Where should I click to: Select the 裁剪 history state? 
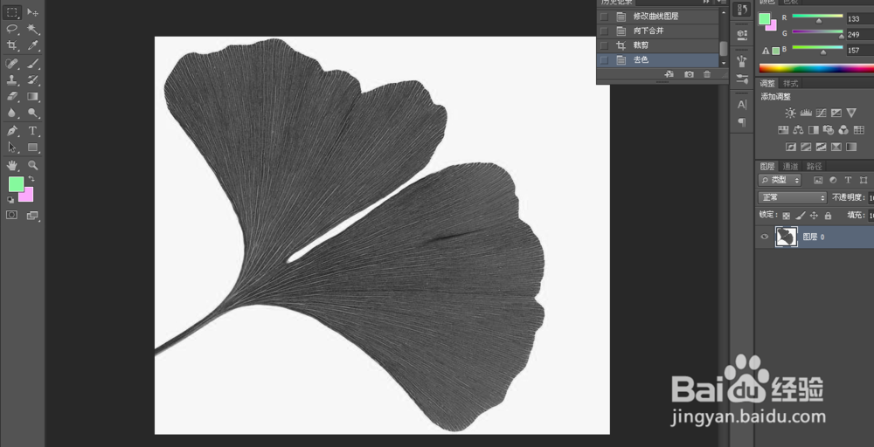(658, 45)
